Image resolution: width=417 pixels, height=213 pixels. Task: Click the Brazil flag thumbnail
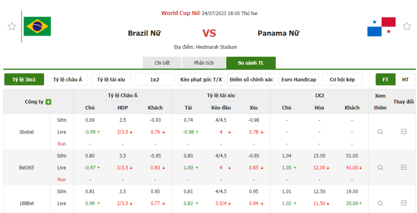37,26
